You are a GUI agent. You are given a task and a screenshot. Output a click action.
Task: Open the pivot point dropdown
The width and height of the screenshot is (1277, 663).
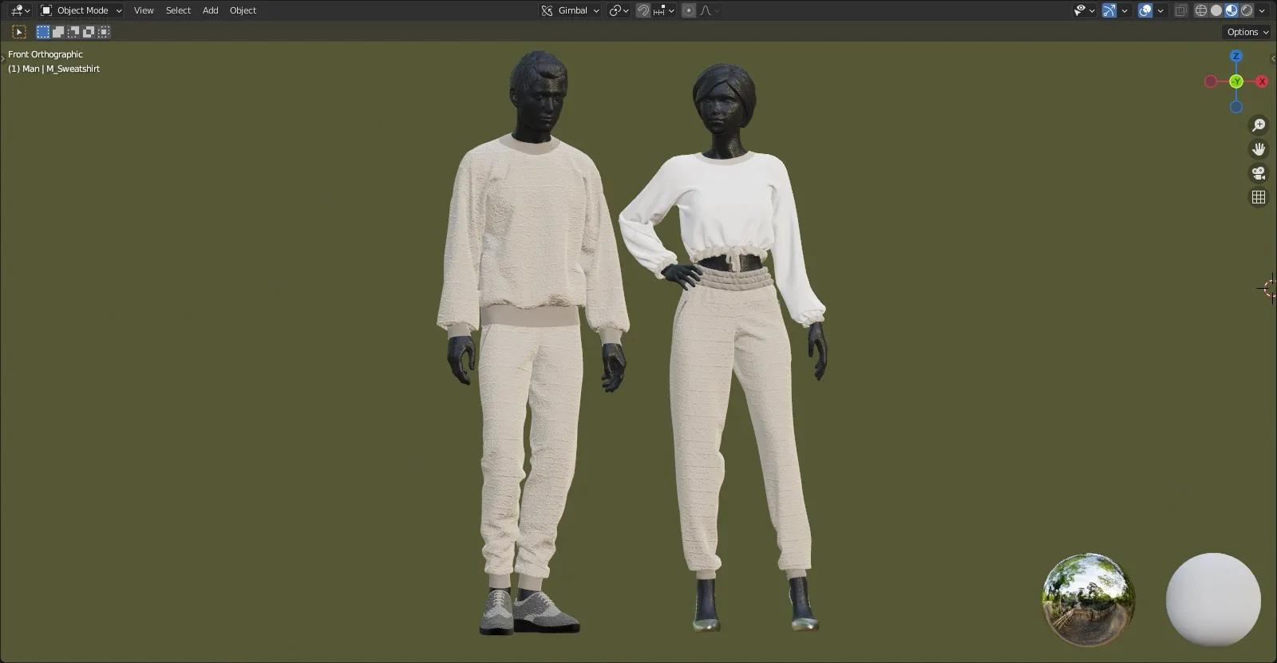coord(619,10)
